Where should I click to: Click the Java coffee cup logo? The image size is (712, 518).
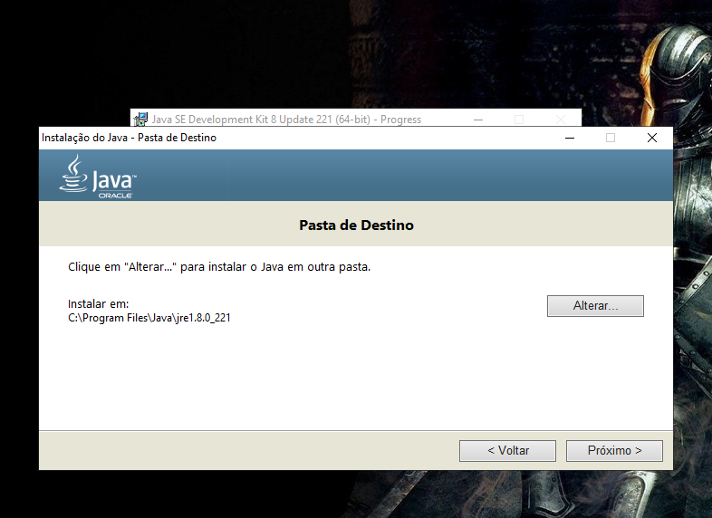(x=74, y=172)
